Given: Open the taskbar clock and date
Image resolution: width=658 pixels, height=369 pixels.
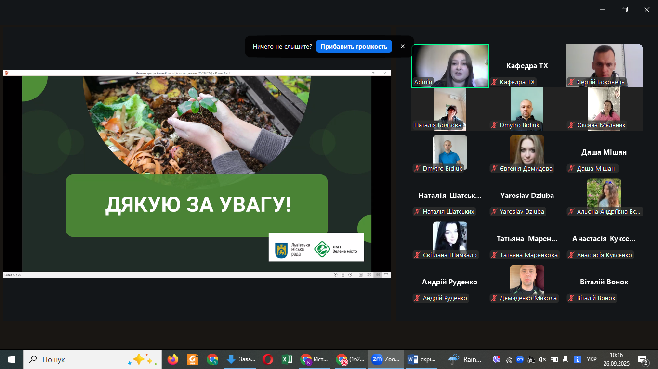Looking at the screenshot, I should click(x=617, y=359).
